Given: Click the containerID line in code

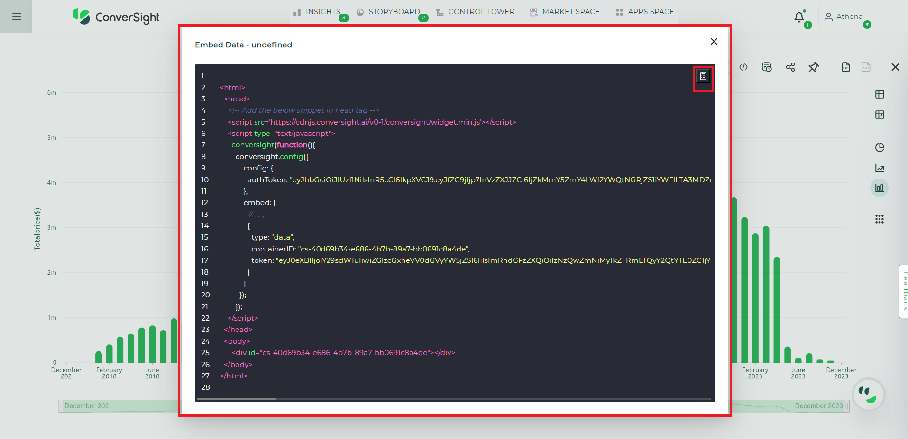Looking at the screenshot, I should (x=360, y=249).
